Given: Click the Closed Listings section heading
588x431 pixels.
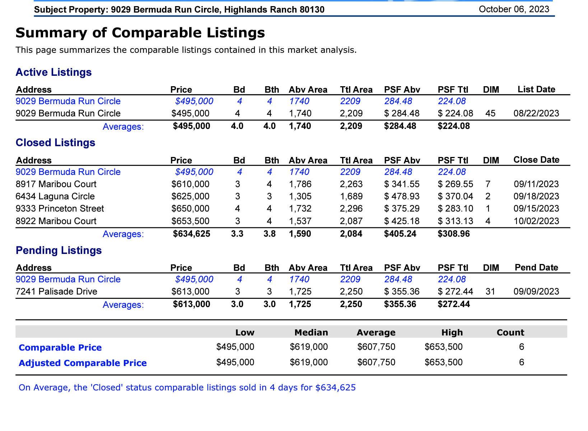Looking at the screenshot, I should point(56,143).
